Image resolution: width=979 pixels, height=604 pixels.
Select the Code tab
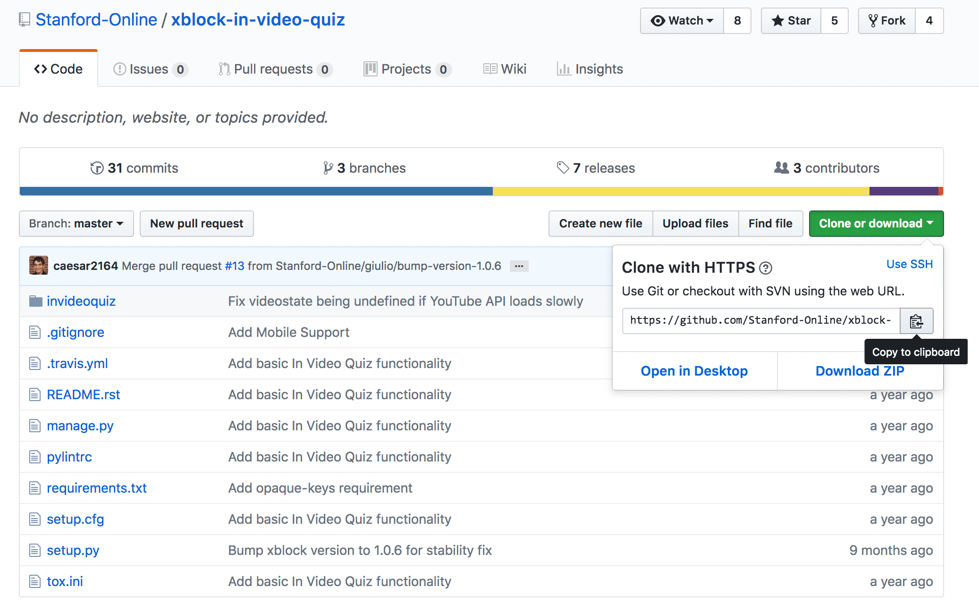click(59, 69)
